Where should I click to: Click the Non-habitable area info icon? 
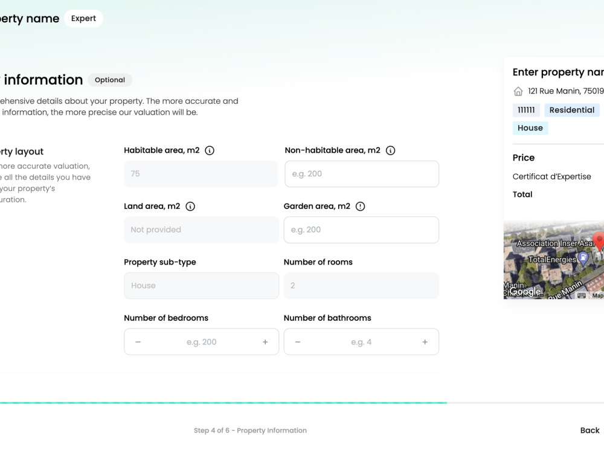[391, 150]
